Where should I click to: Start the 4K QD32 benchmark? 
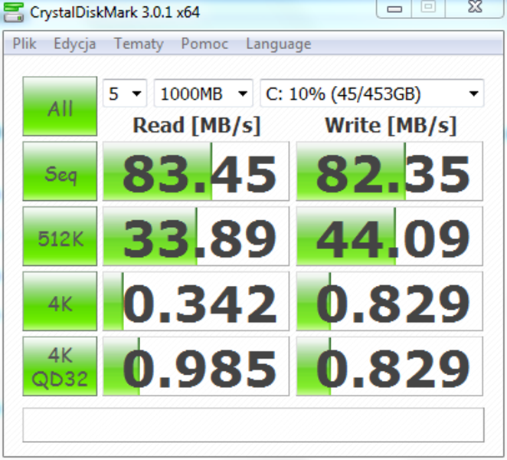pos(60,366)
